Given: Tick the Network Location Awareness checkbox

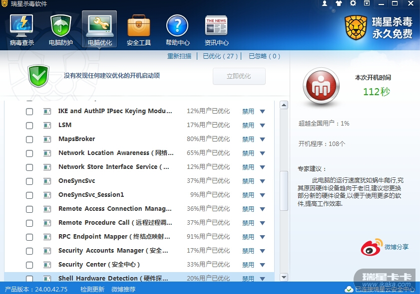Looking at the screenshot, I should tap(29, 153).
